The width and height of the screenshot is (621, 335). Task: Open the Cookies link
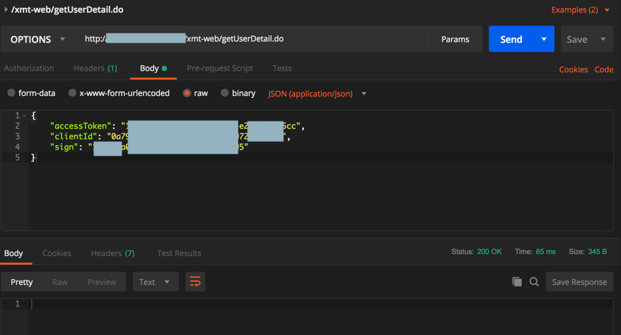pos(573,69)
